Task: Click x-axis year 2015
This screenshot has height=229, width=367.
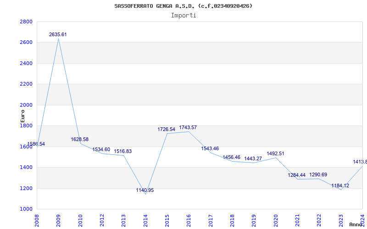Action: tap(167, 220)
